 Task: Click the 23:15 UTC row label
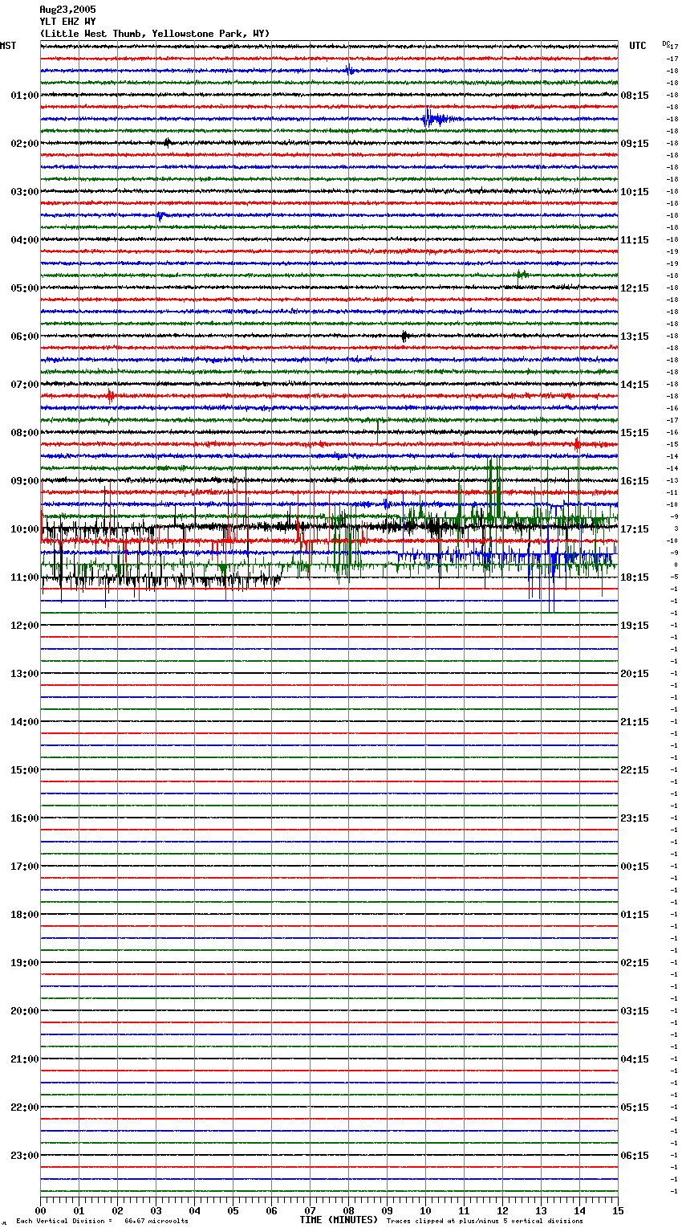(635, 818)
